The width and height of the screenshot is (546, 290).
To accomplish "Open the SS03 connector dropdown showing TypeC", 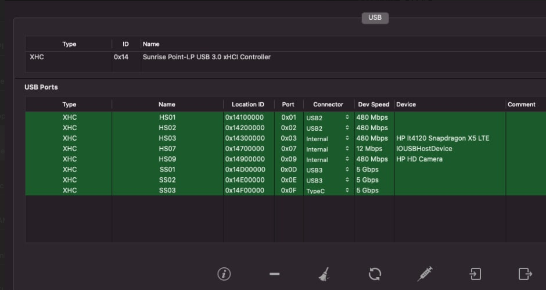I will [328, 191].
